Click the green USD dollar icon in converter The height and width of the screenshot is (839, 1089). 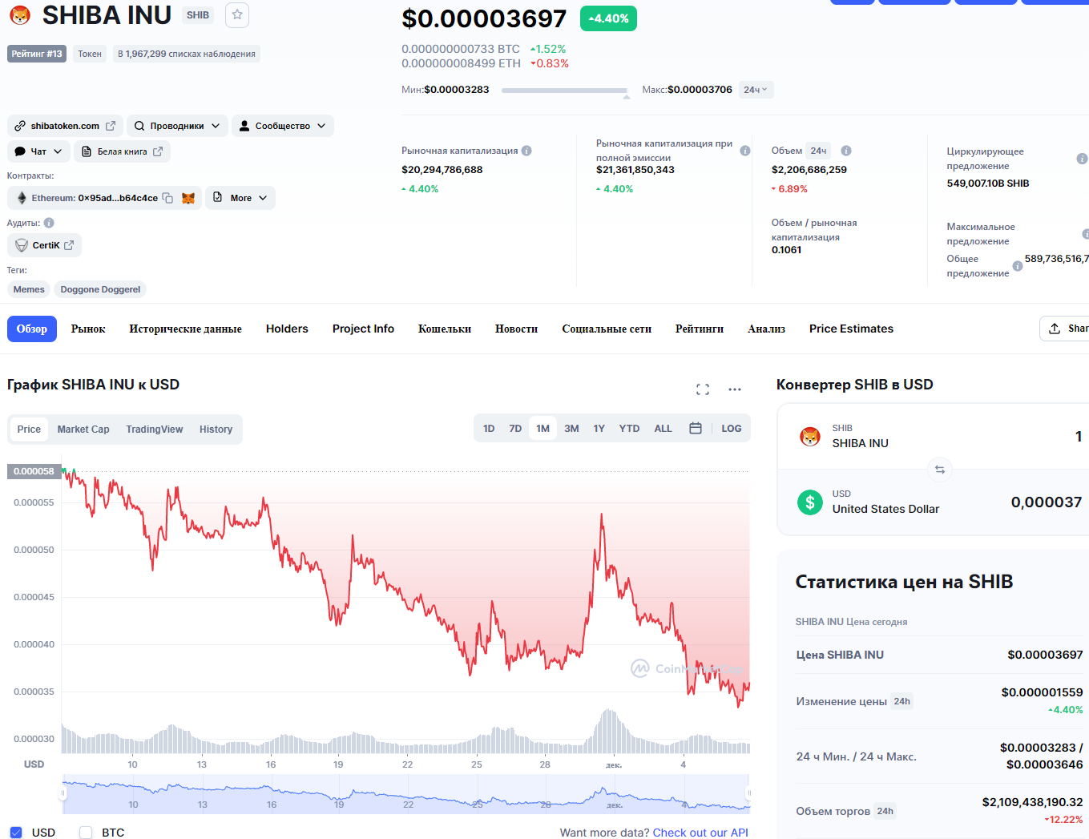pos(810,502)
